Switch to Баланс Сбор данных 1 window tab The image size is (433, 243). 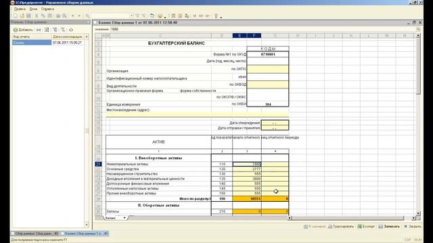tap(84, 234)
